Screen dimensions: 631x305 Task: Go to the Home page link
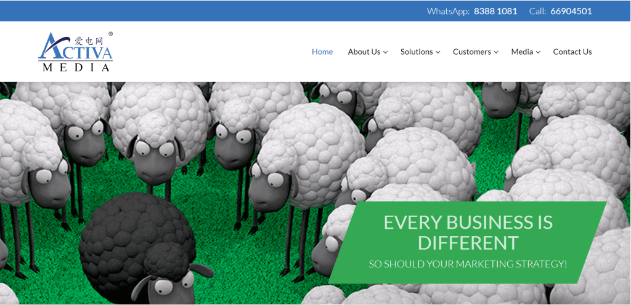(x=322, y=52)
